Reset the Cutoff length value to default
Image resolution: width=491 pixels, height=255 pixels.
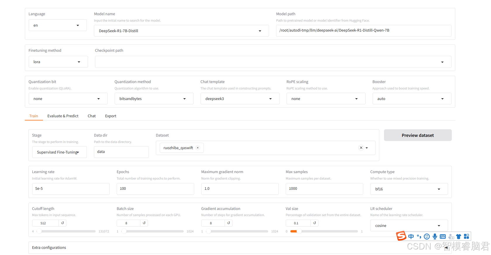[62, 223]
